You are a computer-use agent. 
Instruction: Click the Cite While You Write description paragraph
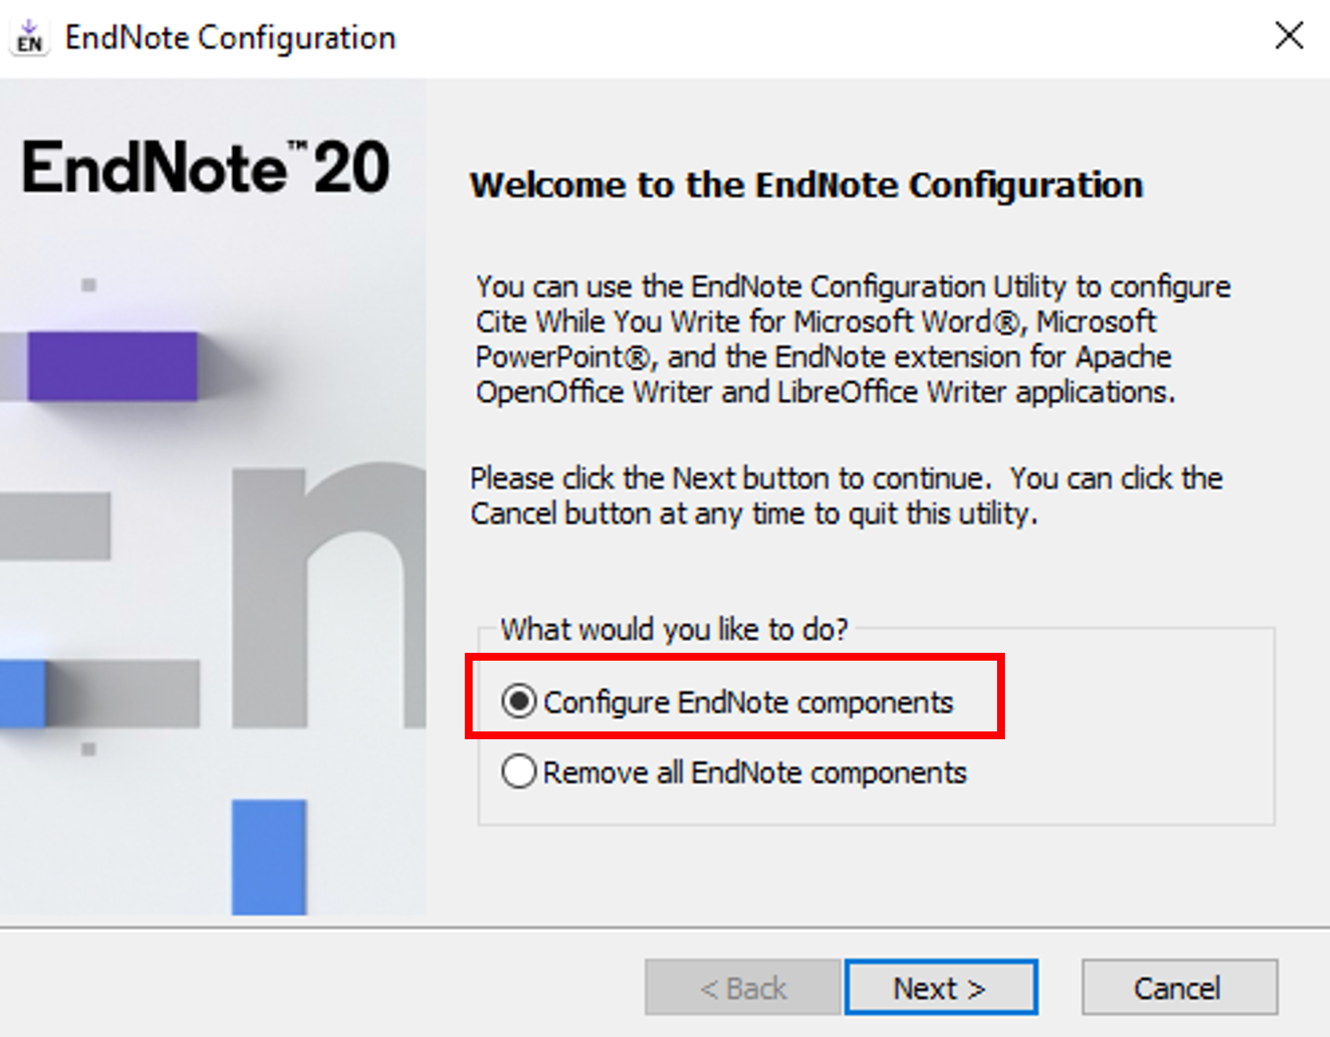click(853, 339)
